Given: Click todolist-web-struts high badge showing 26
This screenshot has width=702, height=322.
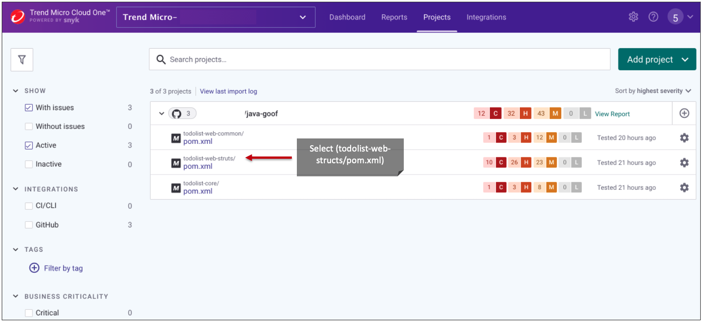Looking at the screenshot, I should (x=520, y=163).
